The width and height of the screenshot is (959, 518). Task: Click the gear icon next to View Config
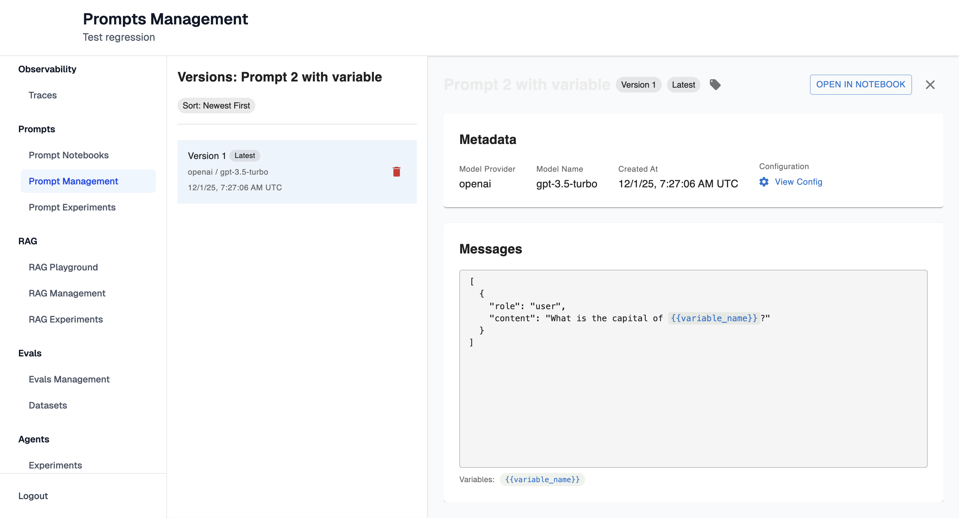[x=764, y=182]
